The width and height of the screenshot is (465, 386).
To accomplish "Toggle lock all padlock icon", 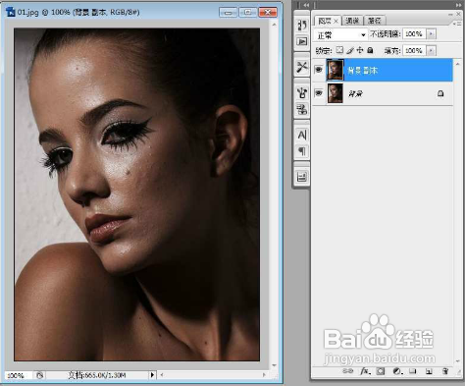I will 370,50.
